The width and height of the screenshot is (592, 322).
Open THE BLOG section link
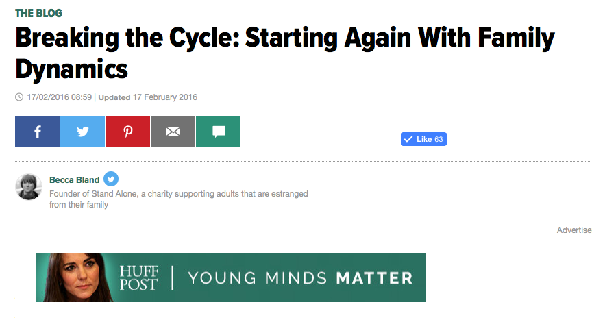38,13
